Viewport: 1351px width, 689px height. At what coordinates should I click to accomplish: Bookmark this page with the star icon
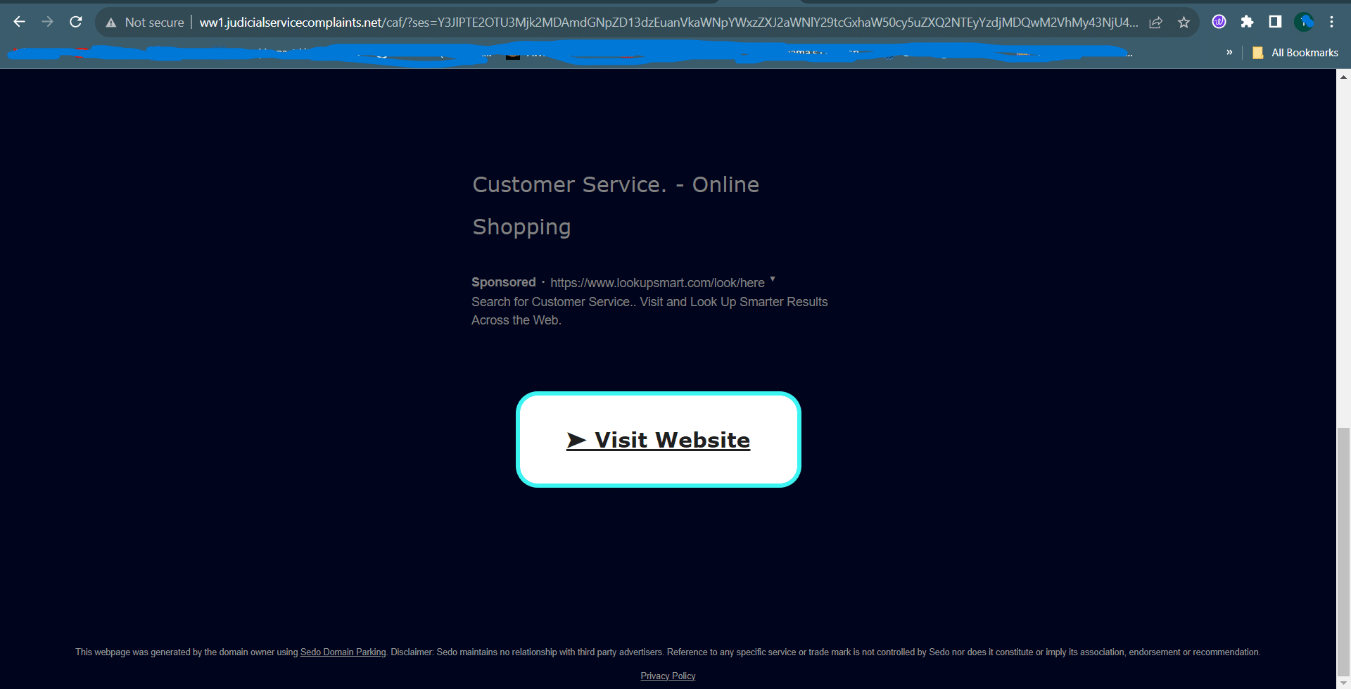pos(1184,23)
